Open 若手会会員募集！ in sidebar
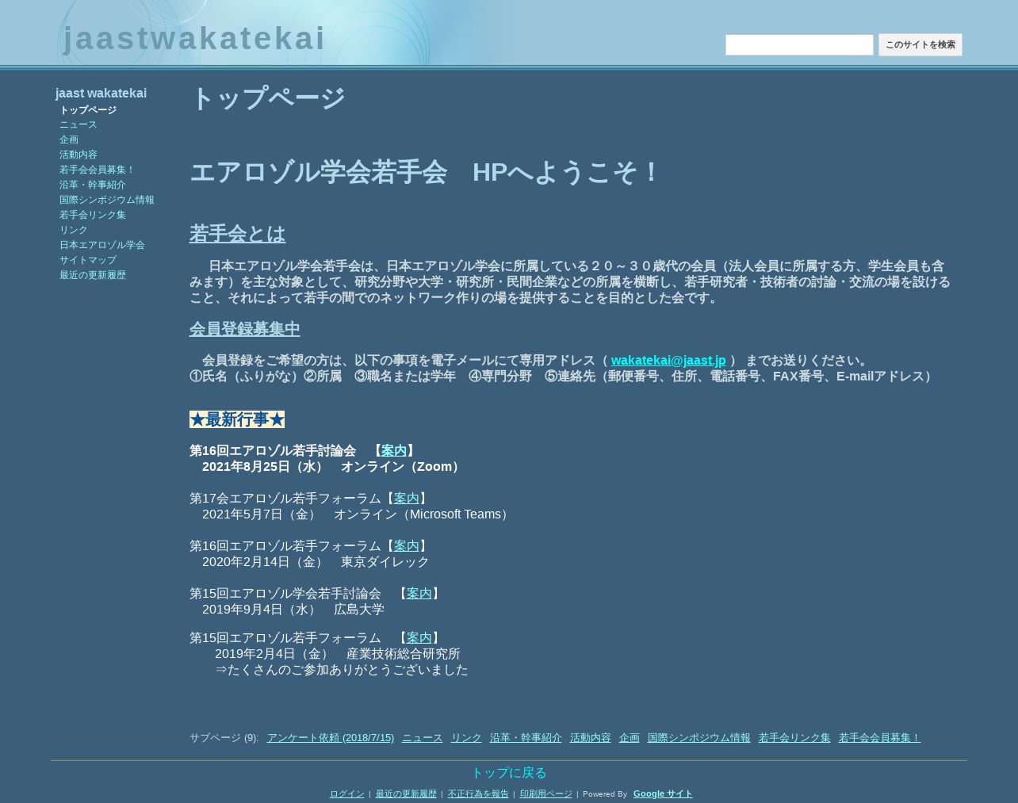 point(98,170)
